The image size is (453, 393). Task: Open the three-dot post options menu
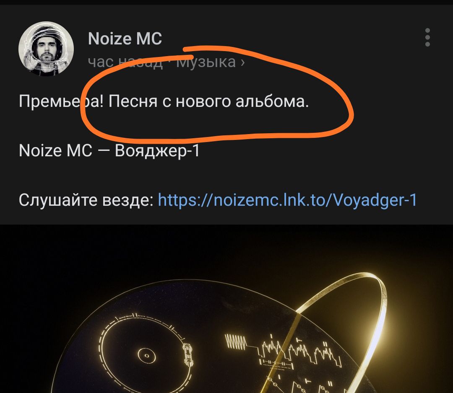427,37
